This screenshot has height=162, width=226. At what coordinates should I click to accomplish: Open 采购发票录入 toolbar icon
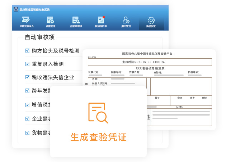pos(27,21)
